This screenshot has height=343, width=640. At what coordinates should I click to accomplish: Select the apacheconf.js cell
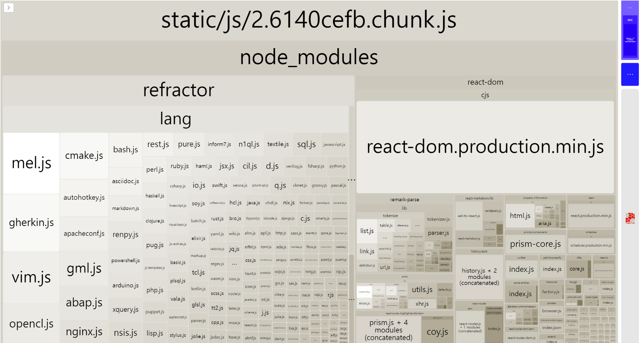84,233
